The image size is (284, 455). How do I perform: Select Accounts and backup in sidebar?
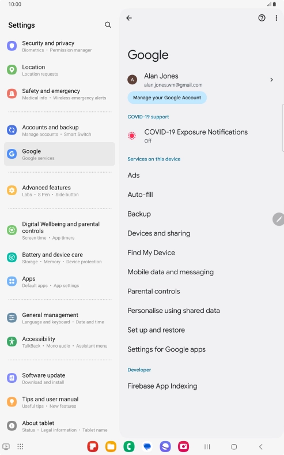59,130
